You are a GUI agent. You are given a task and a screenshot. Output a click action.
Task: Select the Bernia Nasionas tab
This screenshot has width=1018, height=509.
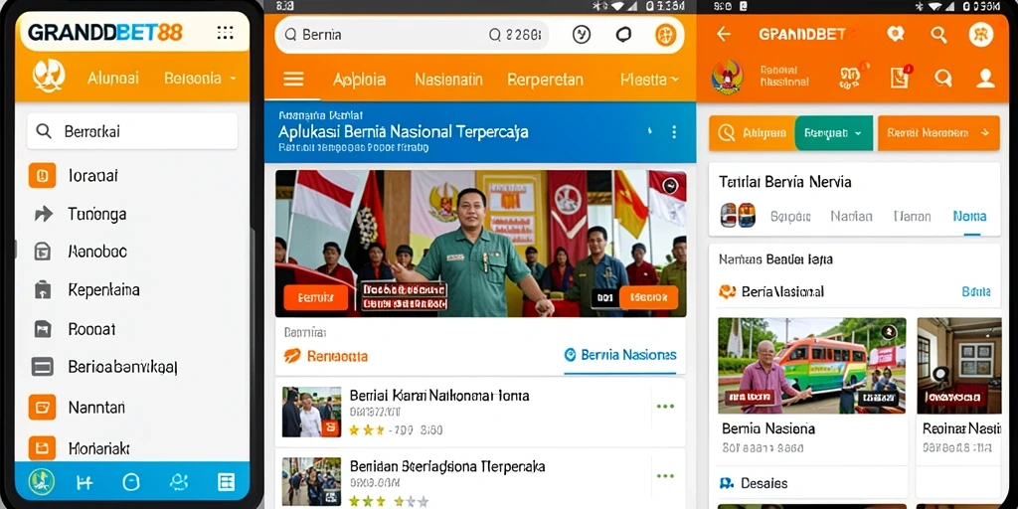coord(620,355)
